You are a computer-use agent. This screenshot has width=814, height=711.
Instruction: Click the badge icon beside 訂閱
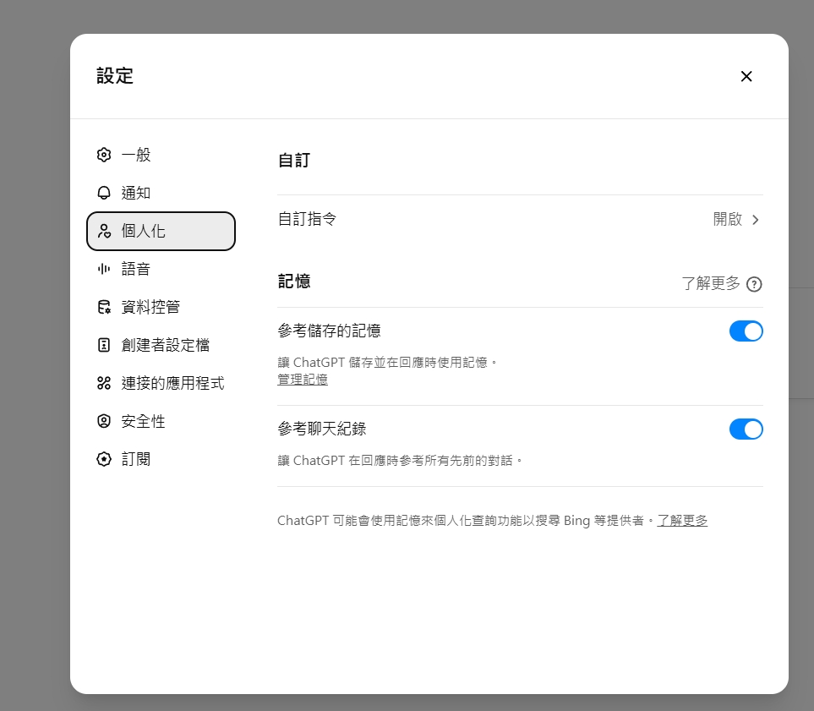(x=104, y=459)
